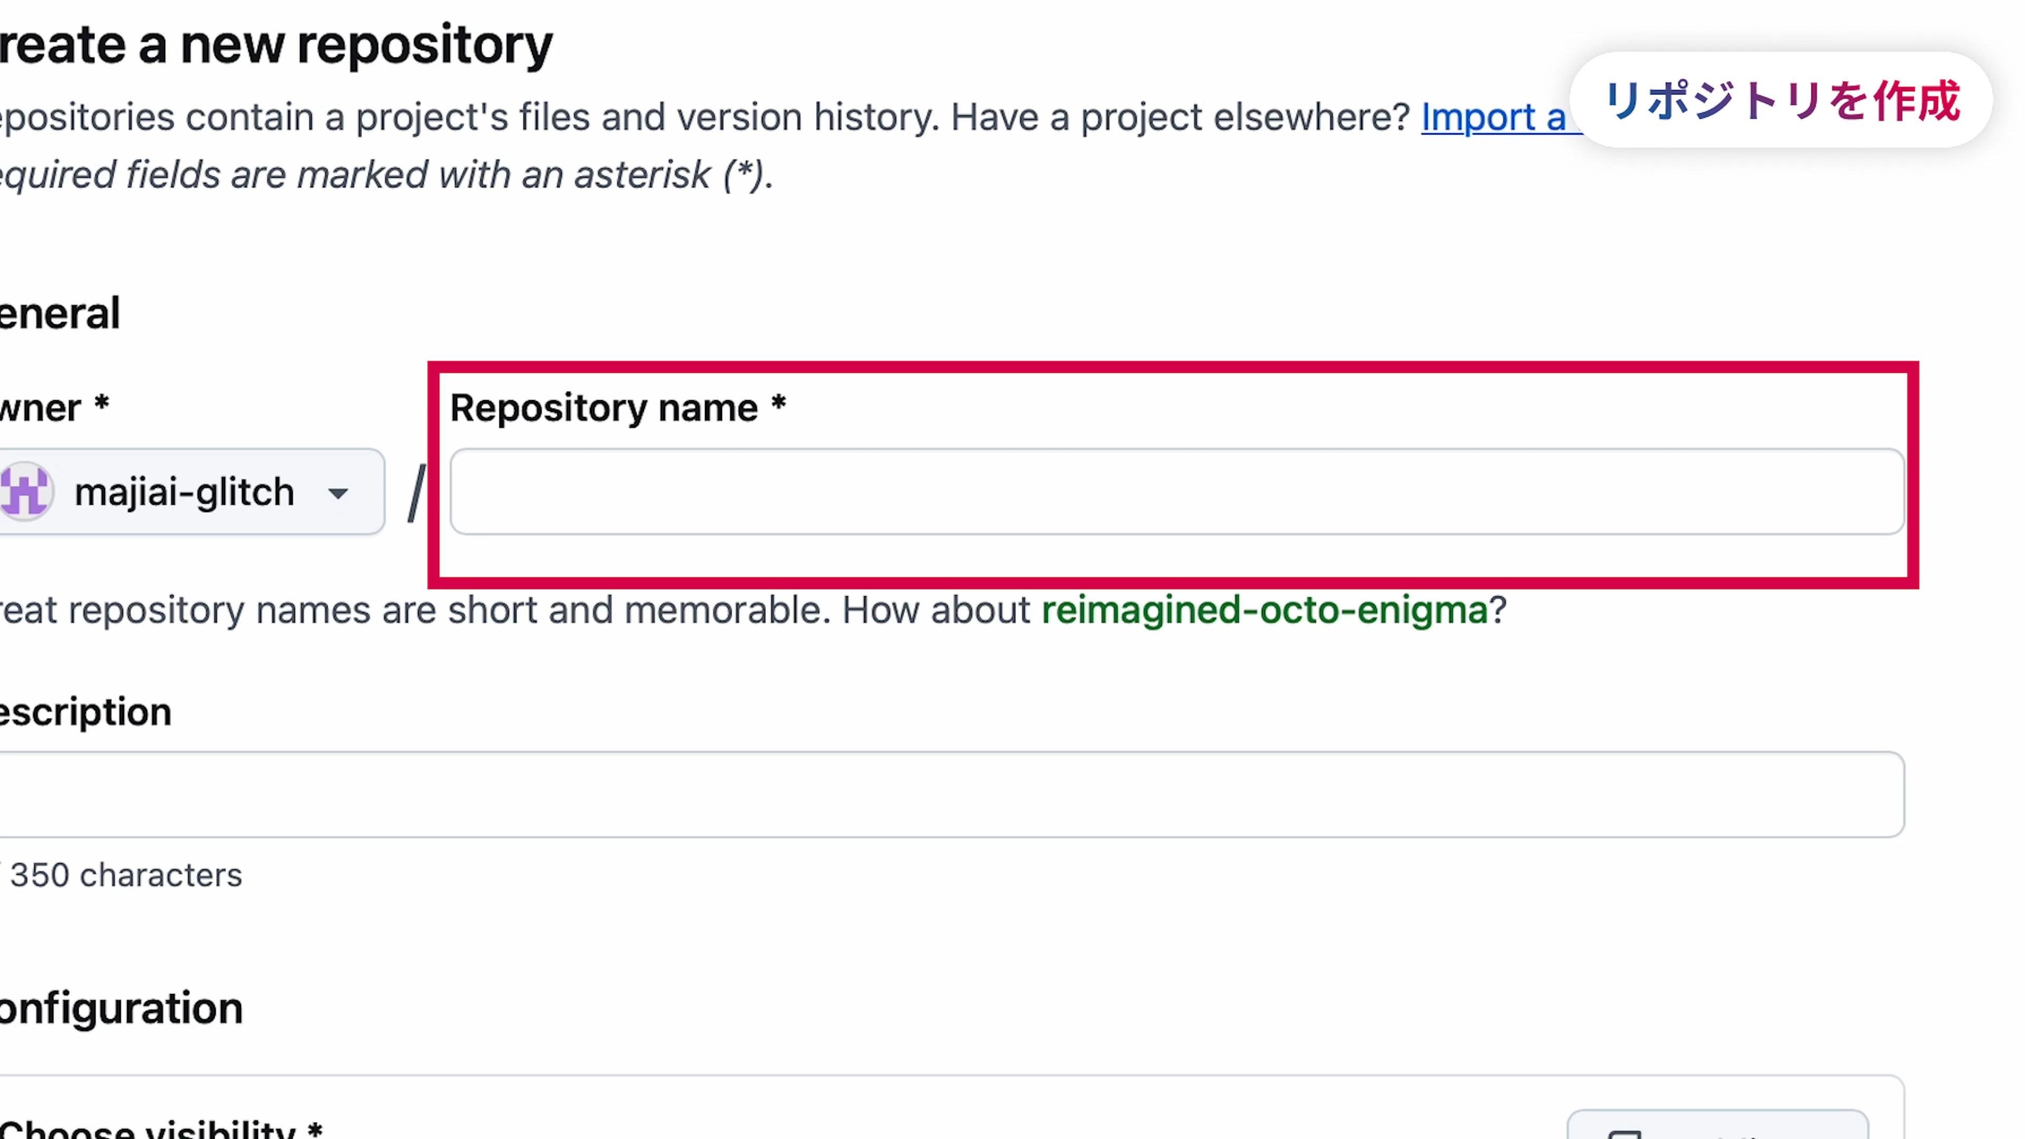Click the Description label
Image resolution: width=2025 pixels, height=1139 pixels.
85,712
